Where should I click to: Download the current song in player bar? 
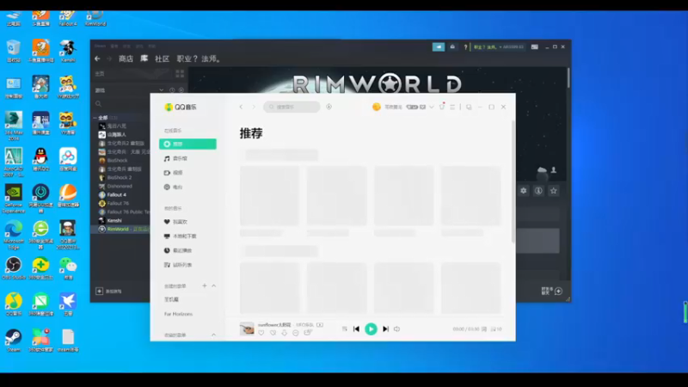285,333
